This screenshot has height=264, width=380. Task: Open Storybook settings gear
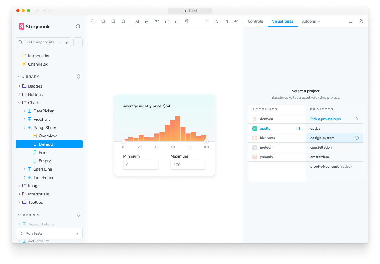click(78, 26)
